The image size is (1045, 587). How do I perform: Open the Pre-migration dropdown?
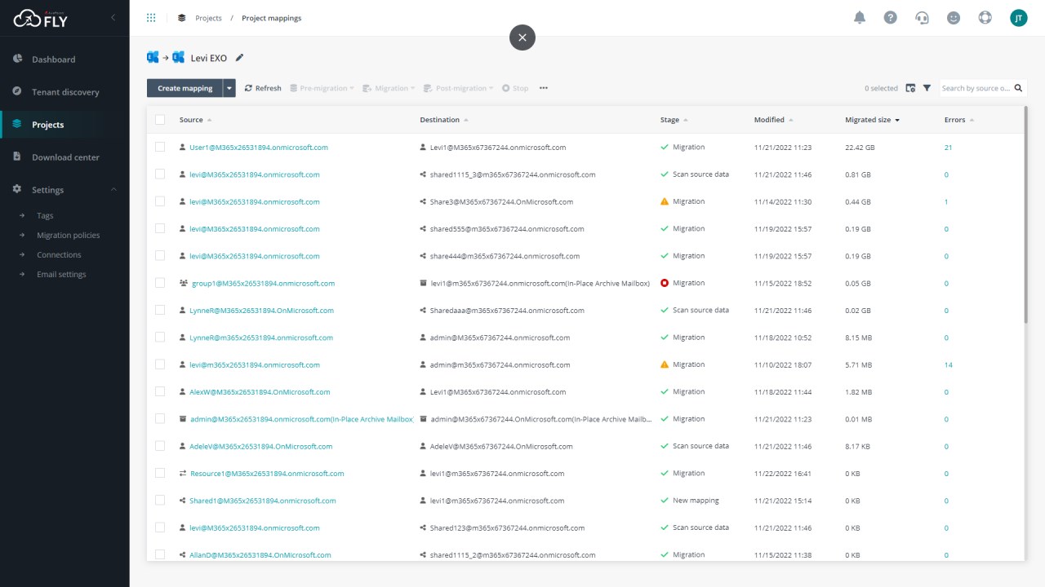point(322,88)
